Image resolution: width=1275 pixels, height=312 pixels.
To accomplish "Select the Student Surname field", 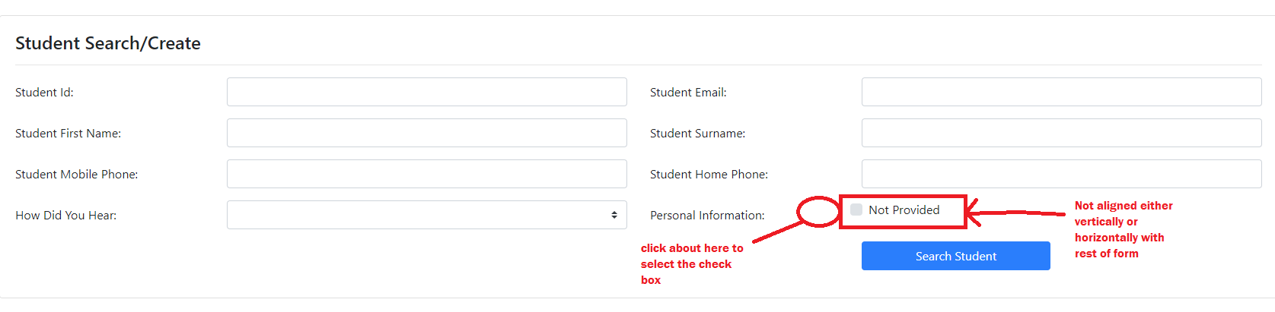I will click(1062, 133).
